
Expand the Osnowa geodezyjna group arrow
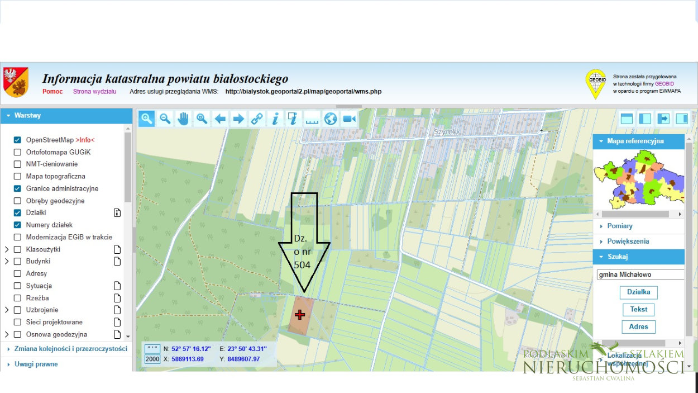[x=7, y=334]
